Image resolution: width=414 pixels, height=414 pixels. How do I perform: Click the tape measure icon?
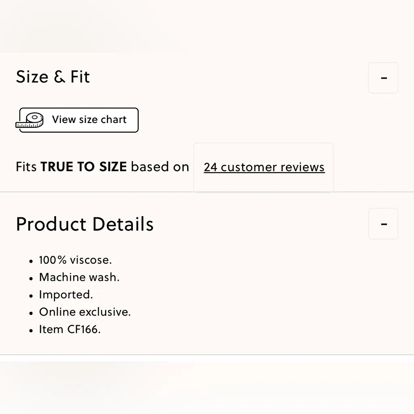30,120
